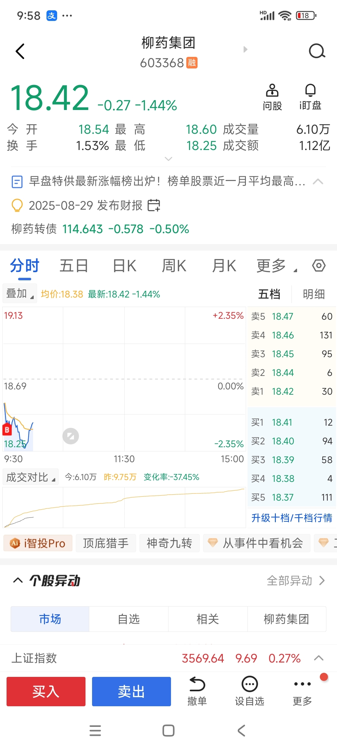Switch to the 分时 chart tab
Viewport: 337px width, 750px height.
(24, 266)
